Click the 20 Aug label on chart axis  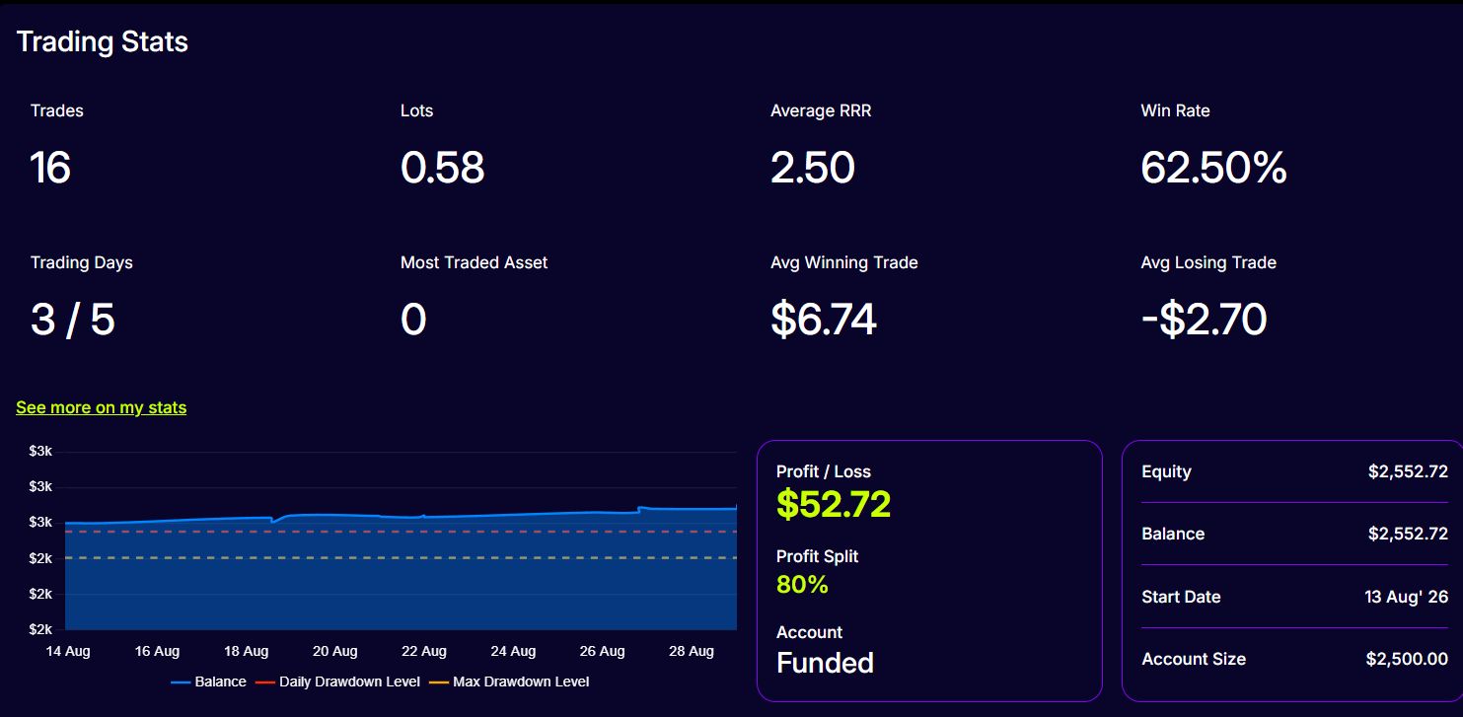click(335, 651)
